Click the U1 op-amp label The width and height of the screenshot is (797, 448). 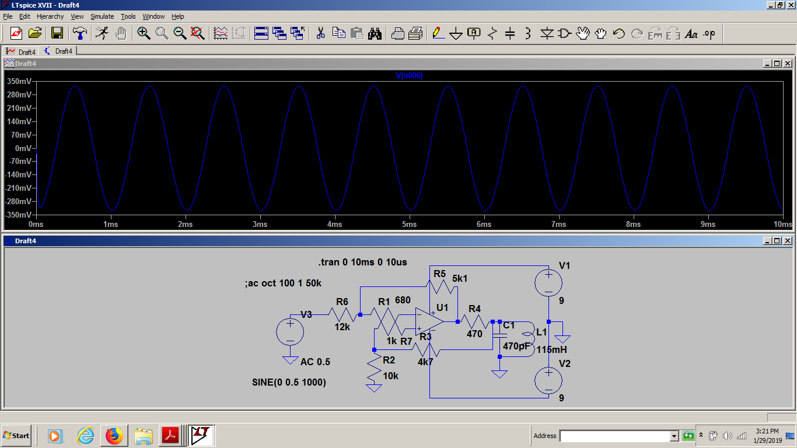pyautogui.click(x=442, y=307)
